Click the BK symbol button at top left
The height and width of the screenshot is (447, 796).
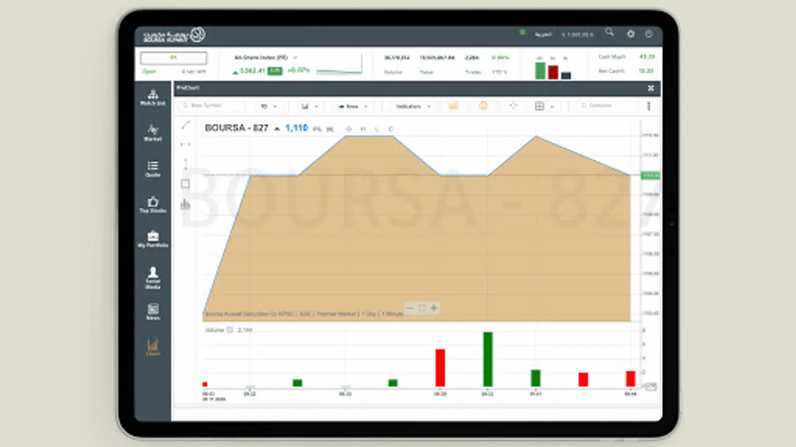[x=173, y=58]
